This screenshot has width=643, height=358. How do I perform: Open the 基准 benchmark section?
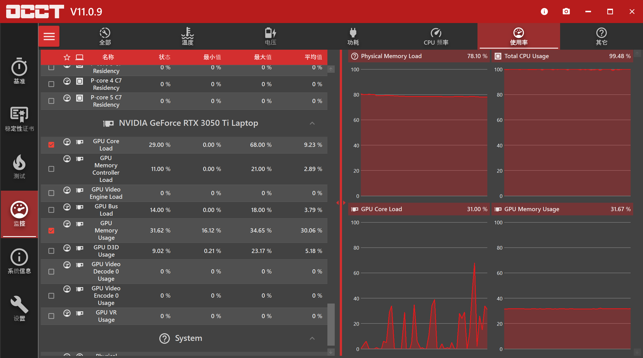pos(19,71)
